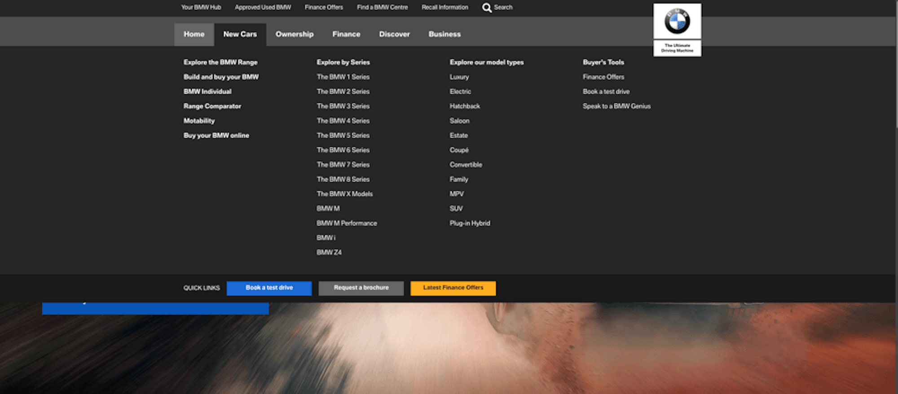Open BMW Individual link
This screenshot has width=898, height=394.
click(207, 92)
